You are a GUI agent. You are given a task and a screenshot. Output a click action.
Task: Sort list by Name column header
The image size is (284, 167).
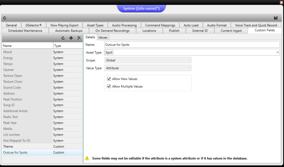pyautogui.click(x=27, y=46)
